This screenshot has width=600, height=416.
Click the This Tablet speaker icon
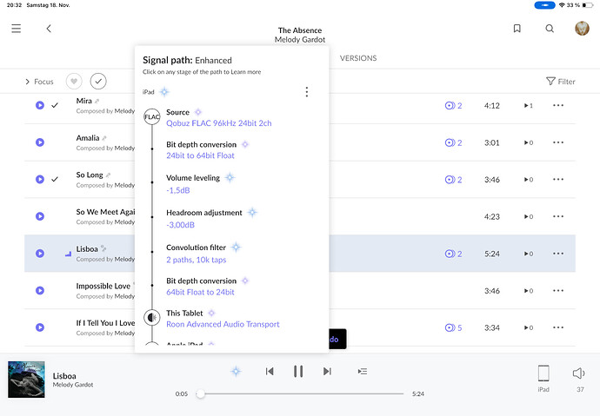(x=152, y=318)
